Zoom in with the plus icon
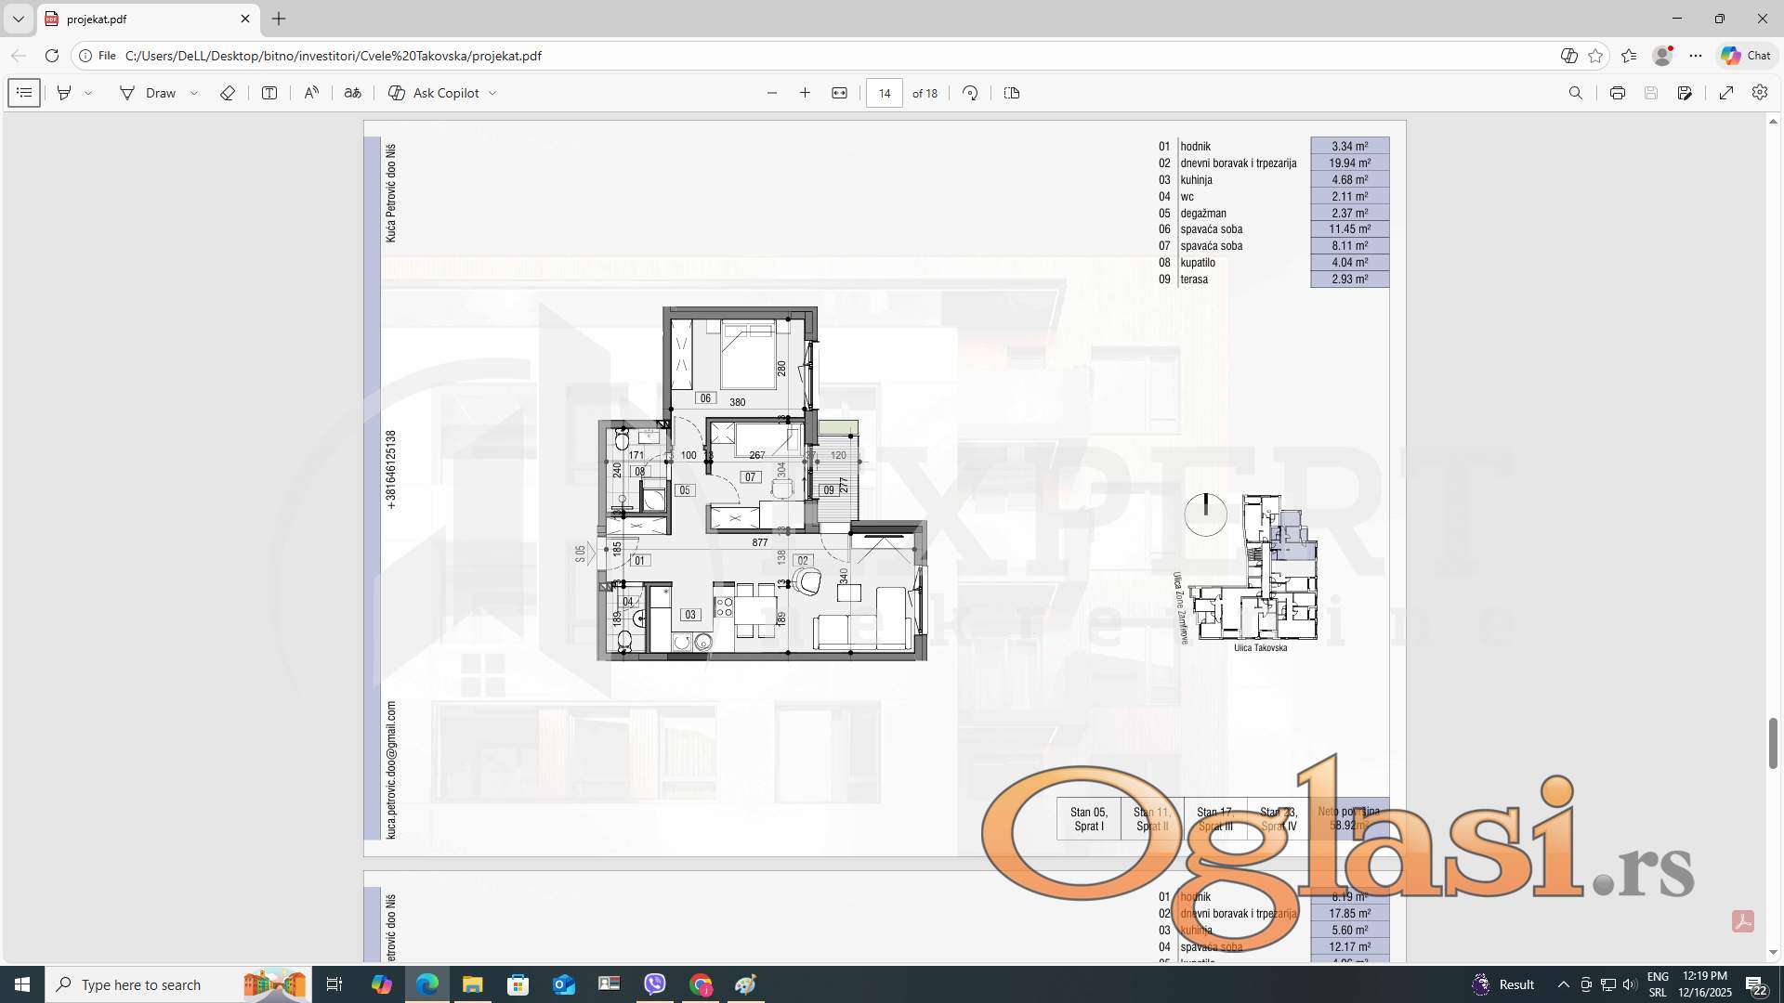Image resolution: width=1784 pixels, height=1003 pixels. [x=805, y=93]
